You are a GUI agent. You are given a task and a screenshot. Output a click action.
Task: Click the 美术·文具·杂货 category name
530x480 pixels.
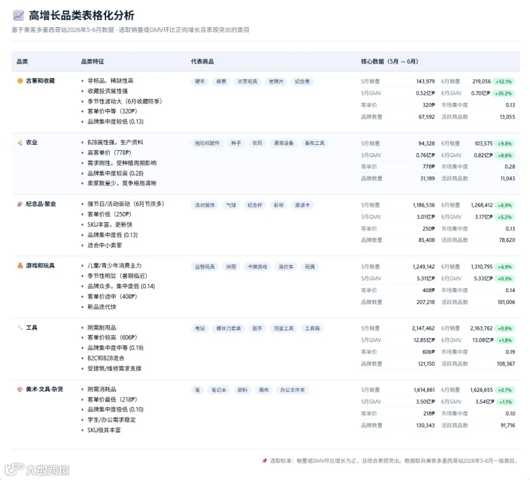(x=45, y=389)
